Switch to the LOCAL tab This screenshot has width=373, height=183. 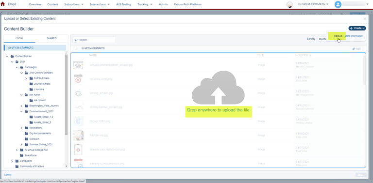point(19,38)
